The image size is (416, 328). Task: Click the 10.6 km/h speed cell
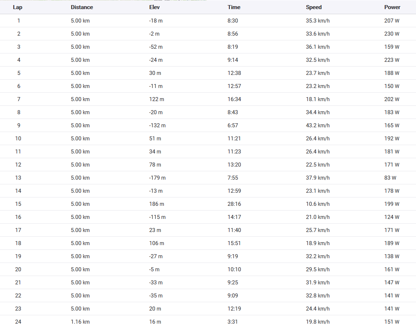point(318,204)
